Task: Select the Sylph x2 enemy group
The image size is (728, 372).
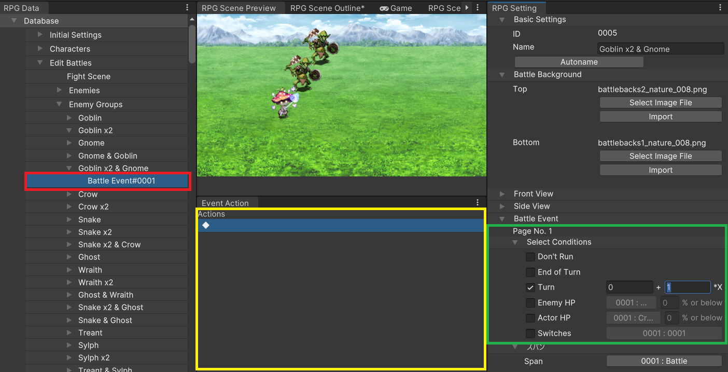Action: tap(94, 357)
